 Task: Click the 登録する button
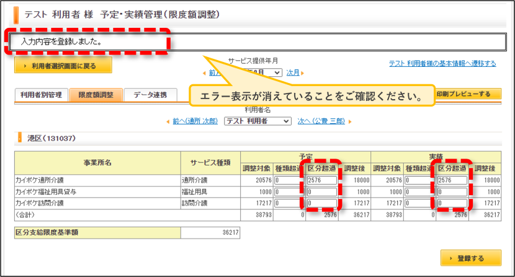[471, 258]
